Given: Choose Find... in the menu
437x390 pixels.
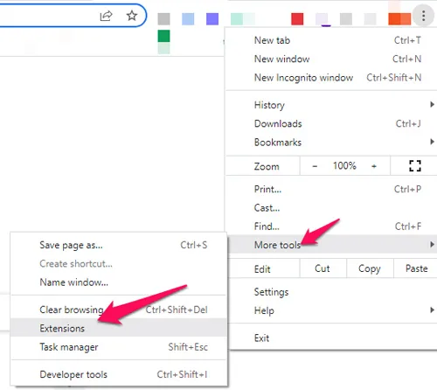Looking at the screenshot, I should pos(331,226).
